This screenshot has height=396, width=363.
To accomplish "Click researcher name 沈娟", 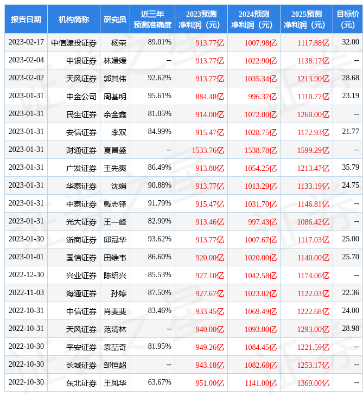I will (119, 186).
